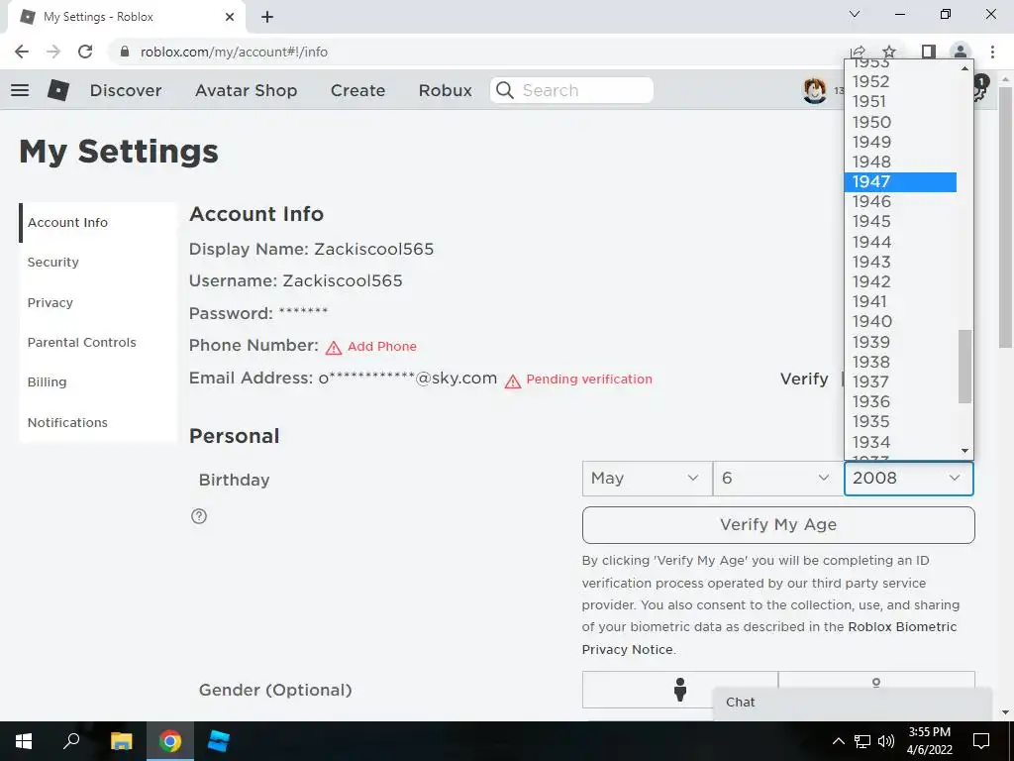Open the Roblox Biometric Privacy Notice link
Viewport: 1014px width, 761px height.
click(x=768, y=638)
